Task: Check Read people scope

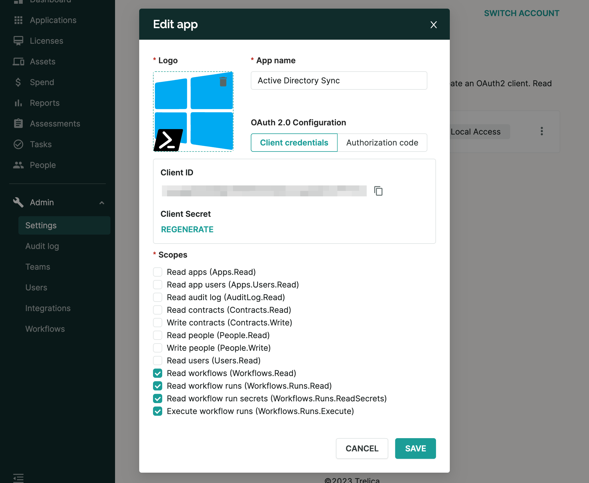Action: tap(158, 335)
